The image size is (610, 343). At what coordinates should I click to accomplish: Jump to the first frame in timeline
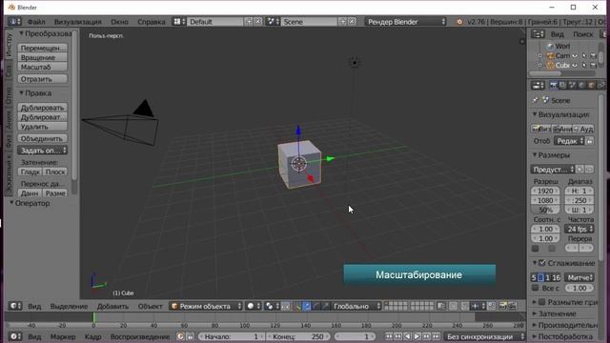click(x=388, y=336)
